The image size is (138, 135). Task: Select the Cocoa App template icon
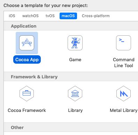pos(27,43)
